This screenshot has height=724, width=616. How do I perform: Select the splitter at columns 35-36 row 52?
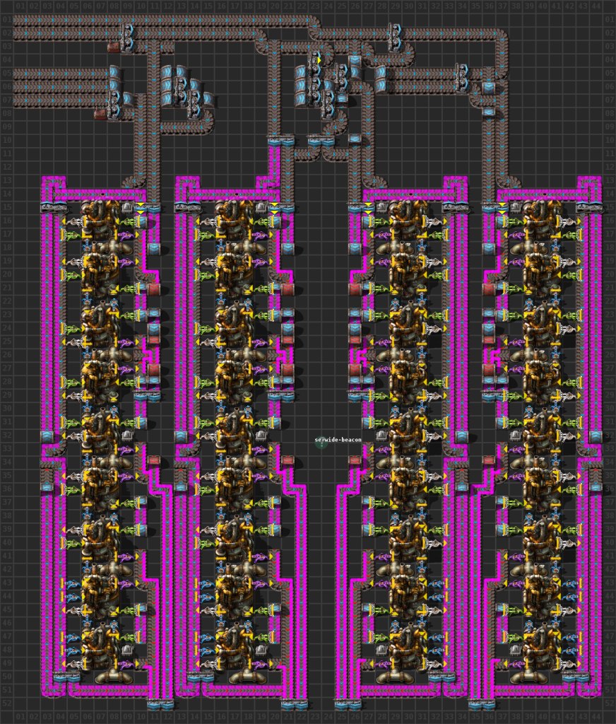(x=482, y=705)
